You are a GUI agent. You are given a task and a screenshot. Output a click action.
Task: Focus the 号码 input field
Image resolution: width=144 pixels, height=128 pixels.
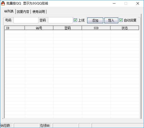click(26, 20)
